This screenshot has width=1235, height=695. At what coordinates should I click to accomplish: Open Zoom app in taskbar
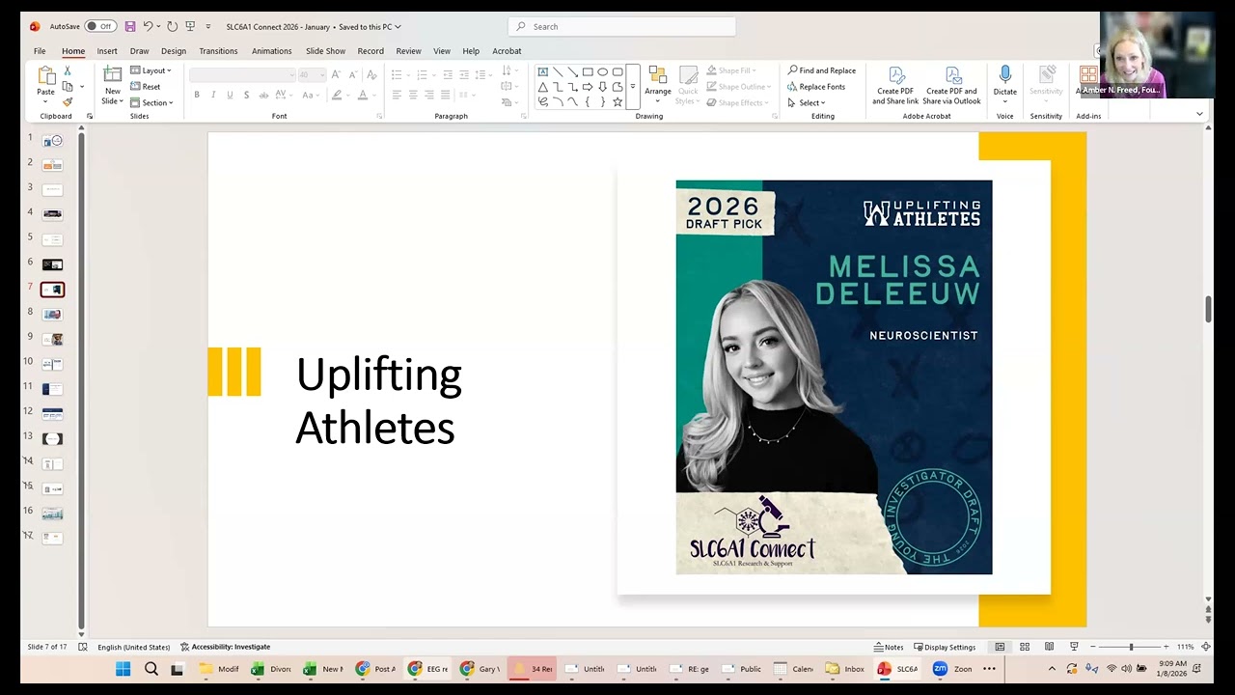952,669
